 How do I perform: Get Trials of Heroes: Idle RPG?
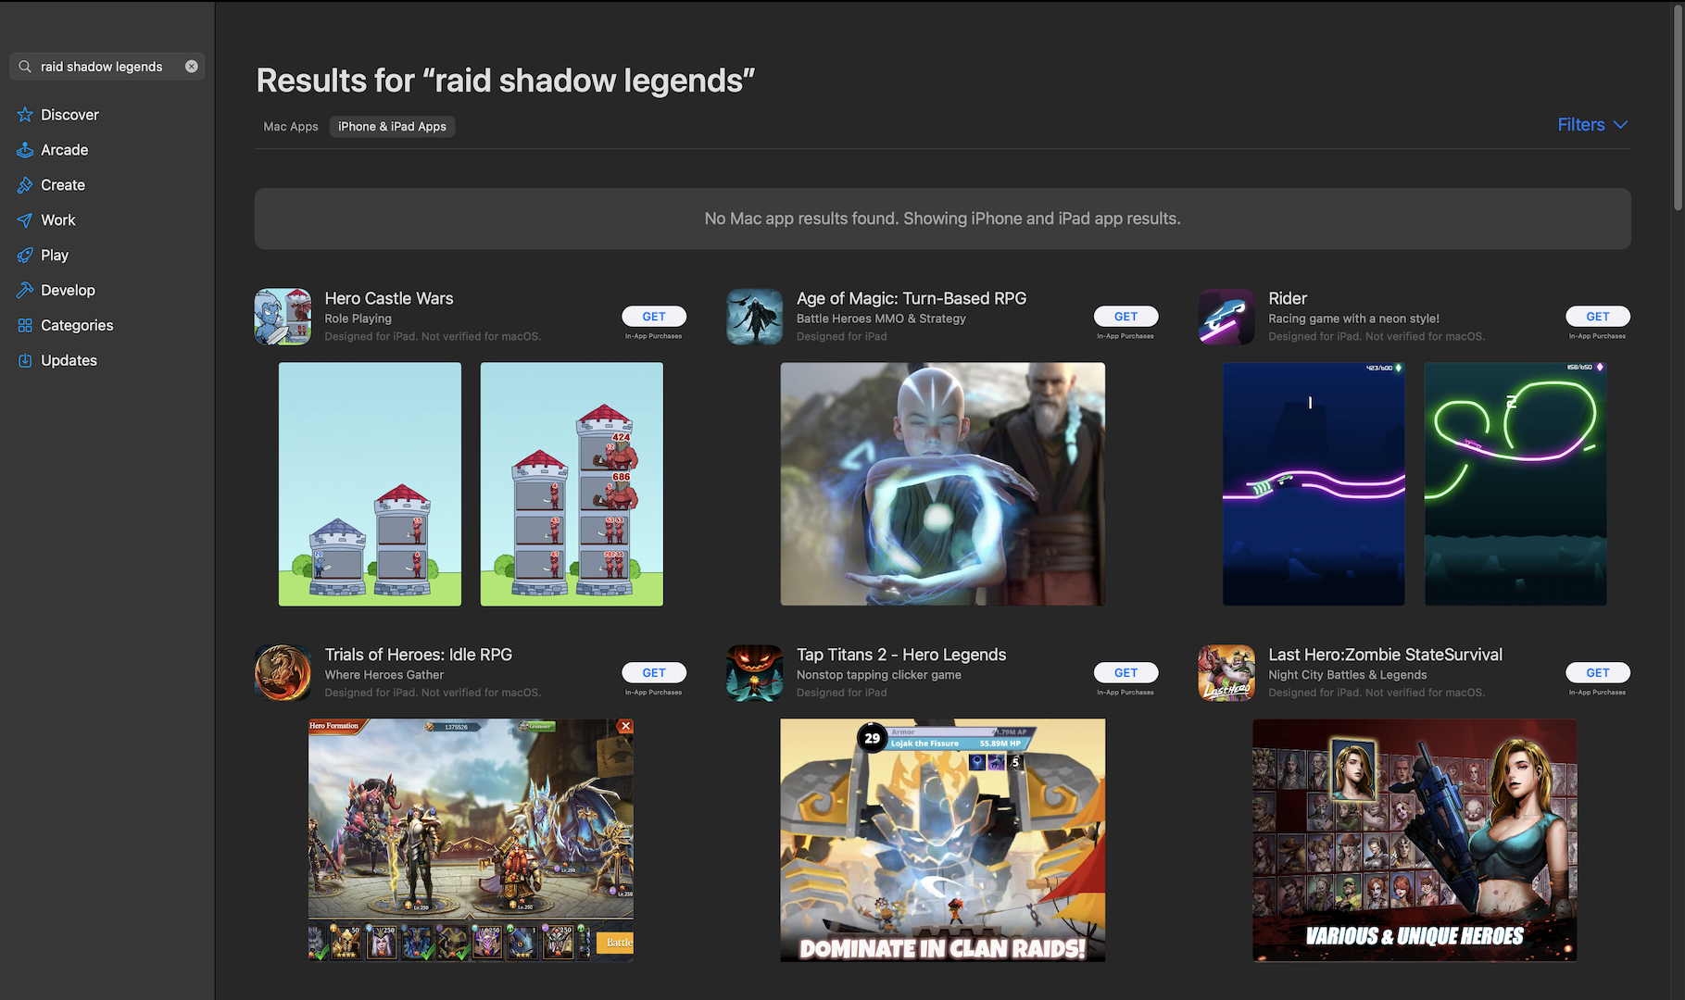[654, 673]
